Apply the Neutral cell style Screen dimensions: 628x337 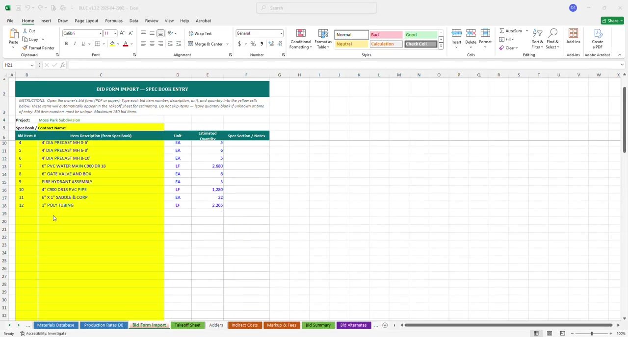coord(351,44)
